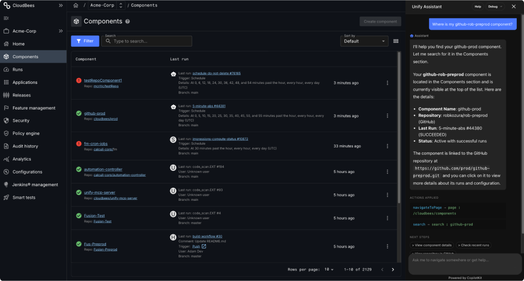Open the fm-cron-jobs component
Image resolution: width=524 pixels, height=281 pixels.
coord(95,144)
